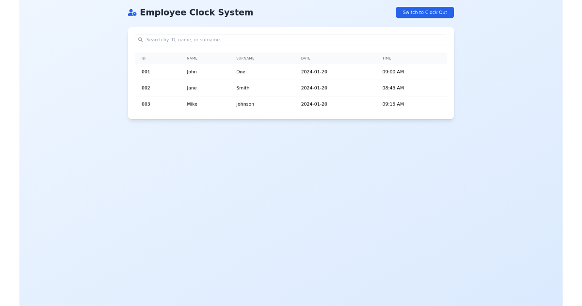Click the blue person figure in the header logo
582x306 pixels.
130,12
